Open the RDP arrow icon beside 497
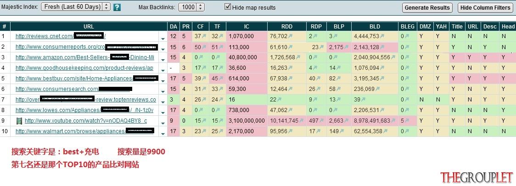The width and height of the screenshot is (516, 186). 322,121
